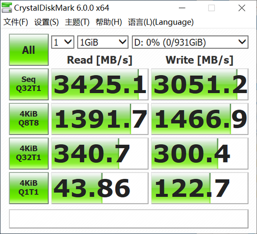Click the Seq write result 3051.2
This screenshot has height=234, width=257.
click(x=199, y=84)
